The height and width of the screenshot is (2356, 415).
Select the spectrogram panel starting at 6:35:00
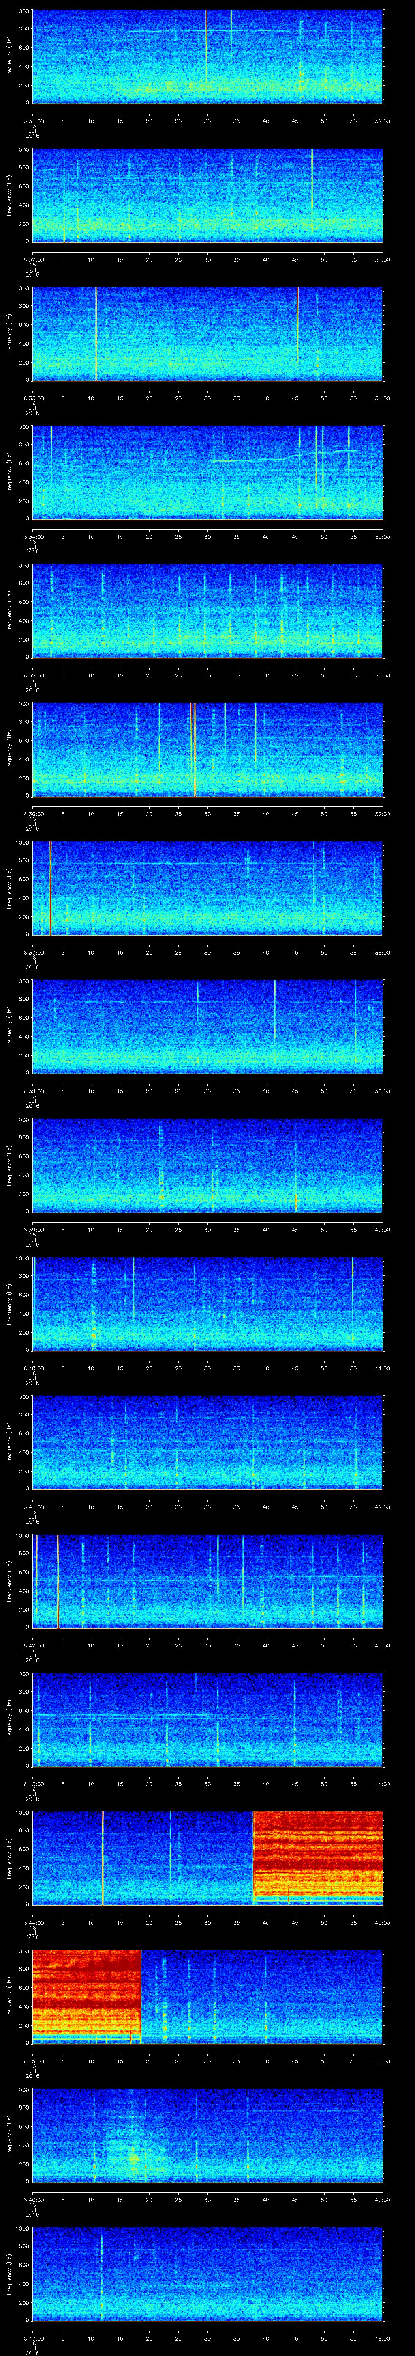pyautogui.click(x=208, y=612)
